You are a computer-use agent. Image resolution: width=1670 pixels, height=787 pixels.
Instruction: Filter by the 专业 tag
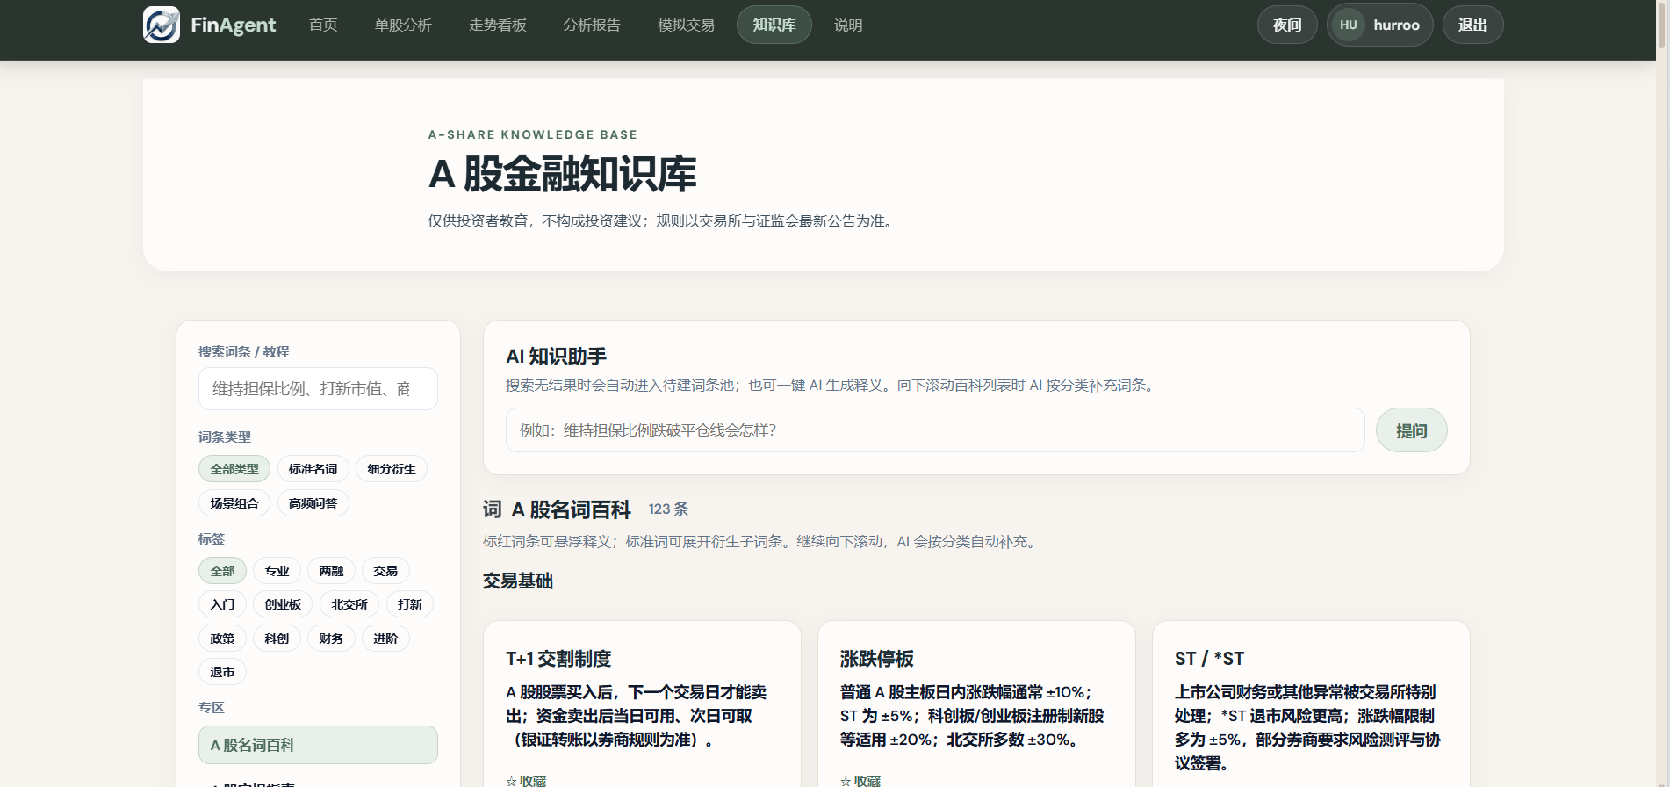tap(277, 571)
